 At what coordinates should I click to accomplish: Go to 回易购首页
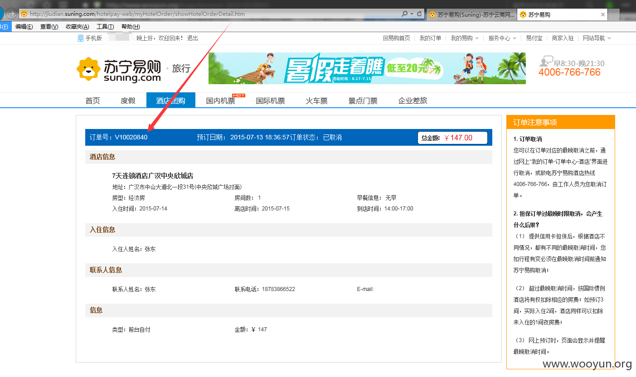(397, 38)
